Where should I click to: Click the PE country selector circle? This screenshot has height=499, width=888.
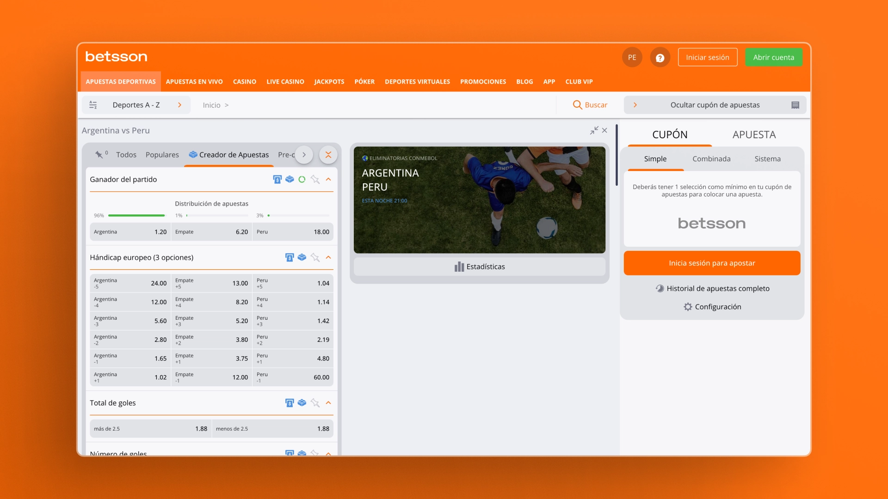[x=632, y=58]
